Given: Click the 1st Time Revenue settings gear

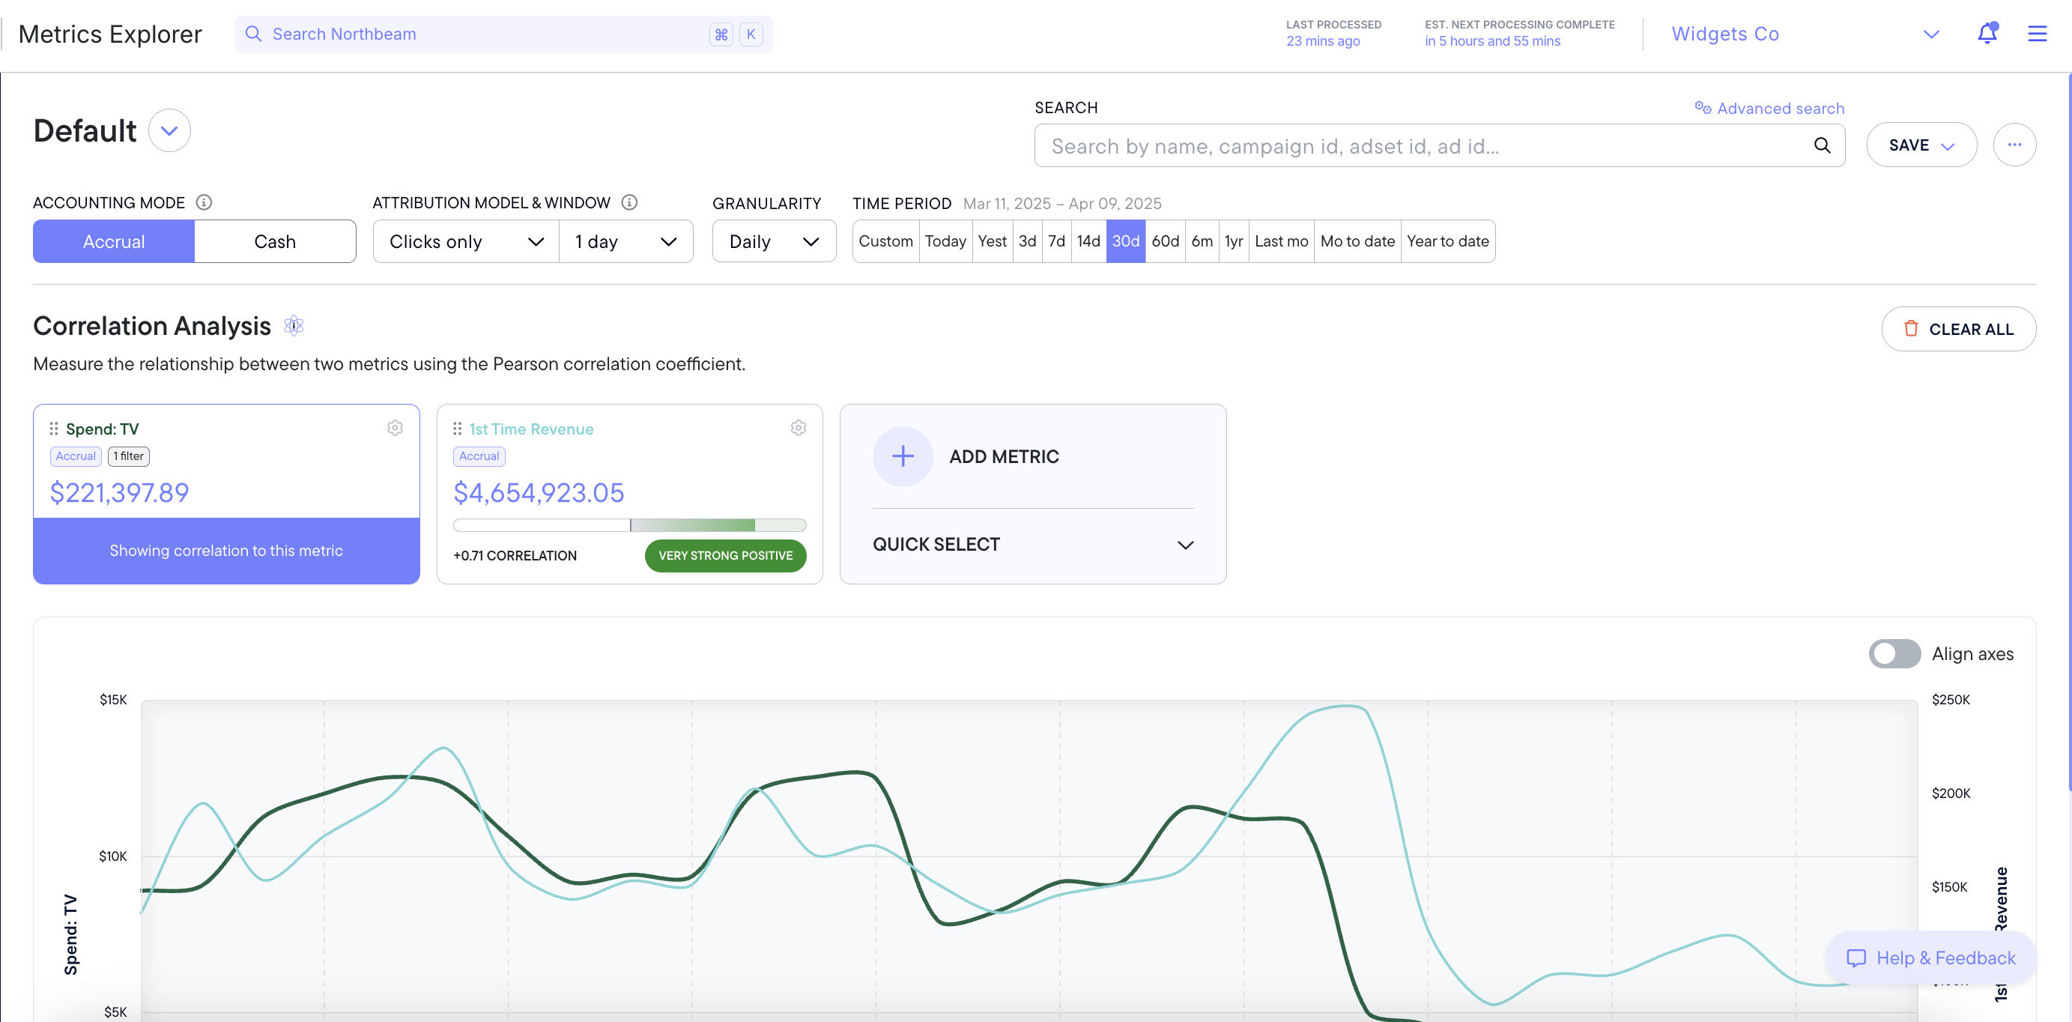Looking at the screenshot, I should 798,428.
